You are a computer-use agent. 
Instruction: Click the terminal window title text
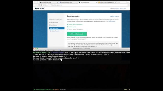[81, 49]
